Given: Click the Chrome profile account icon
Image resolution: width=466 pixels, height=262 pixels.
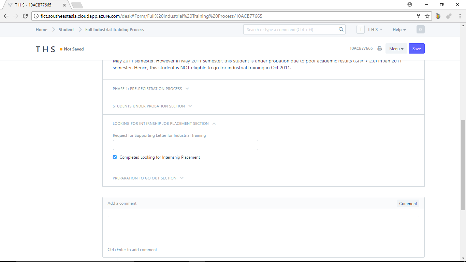Looking at the screenshot, I should (x=410, y=4).
